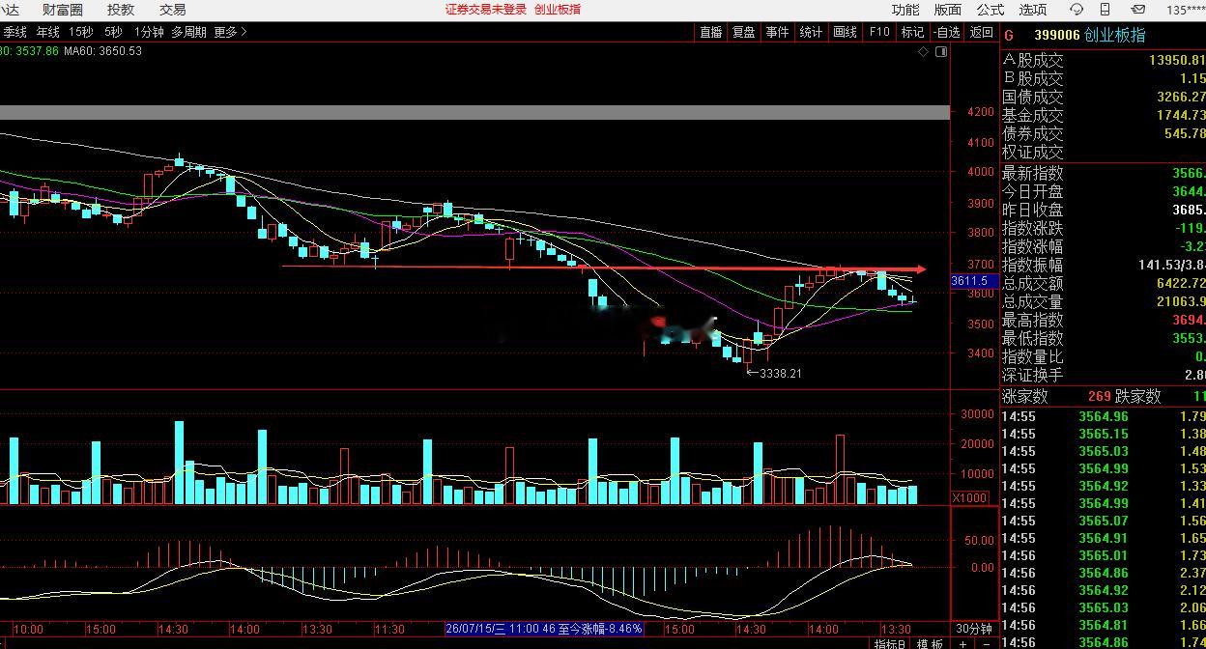1206x649 pixels.
Task: Open the 公式 menu
Action: (991, 10)
